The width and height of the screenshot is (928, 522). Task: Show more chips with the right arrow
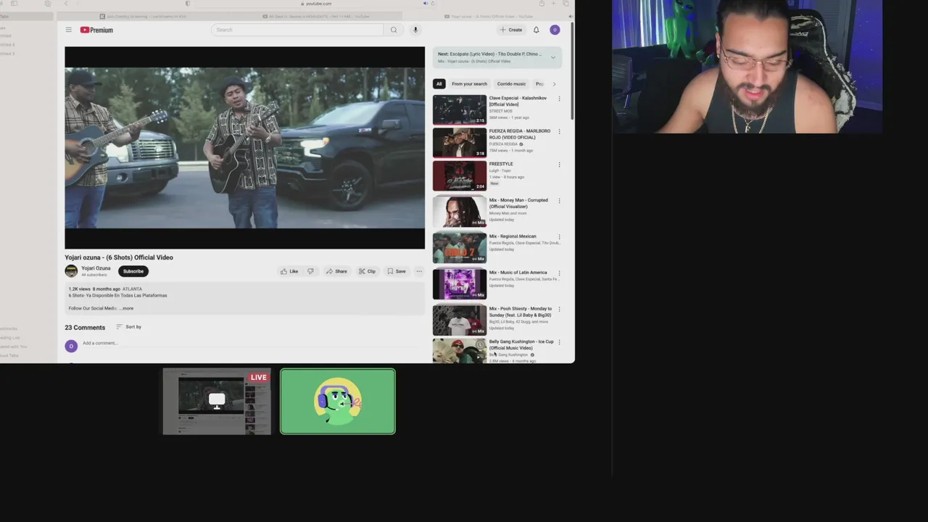click(555, 84)
